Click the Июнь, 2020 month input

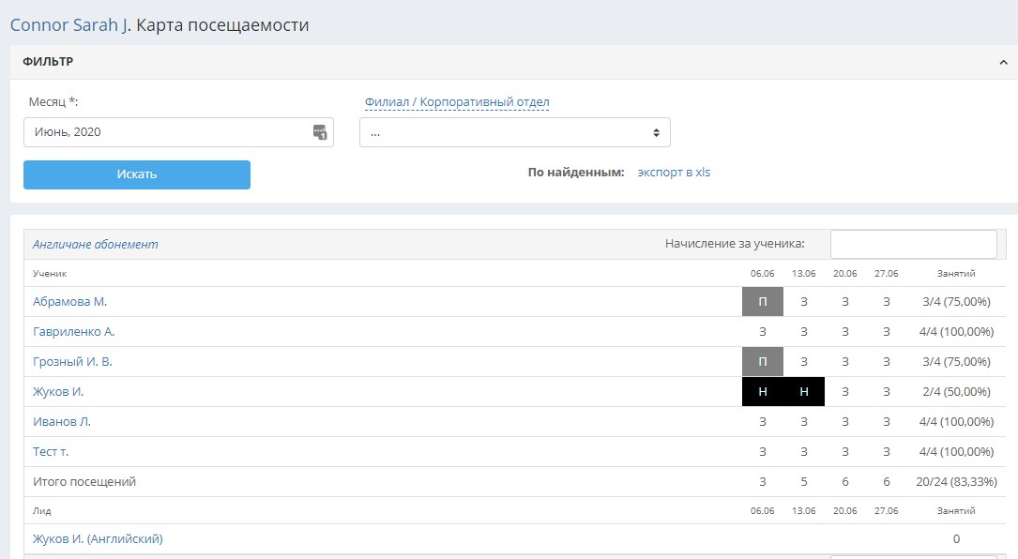[178, 132]
